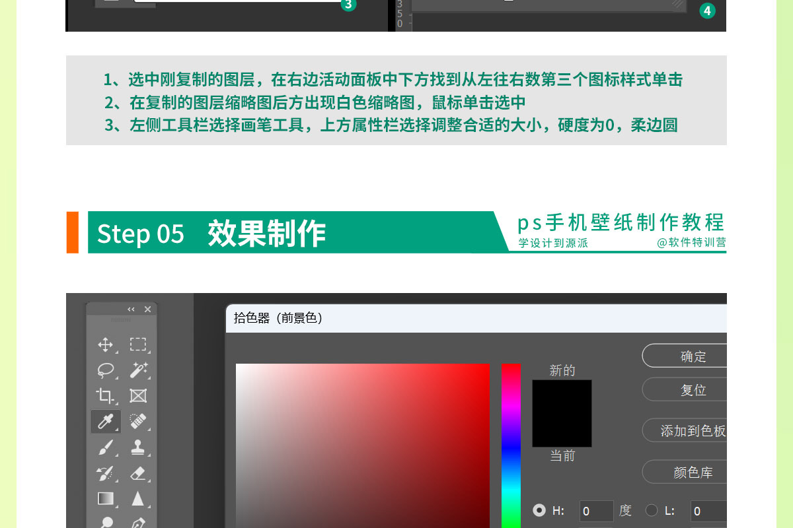Image resolution: width=793 pixels, height=528 pixels.
Task: Click the 复位 button
Action: [693, 390]
